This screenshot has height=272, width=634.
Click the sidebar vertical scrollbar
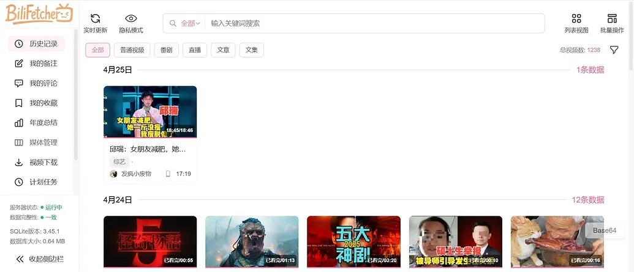(75, 95)
